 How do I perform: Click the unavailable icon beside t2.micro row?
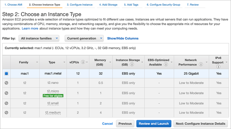[x=7, y=93]
